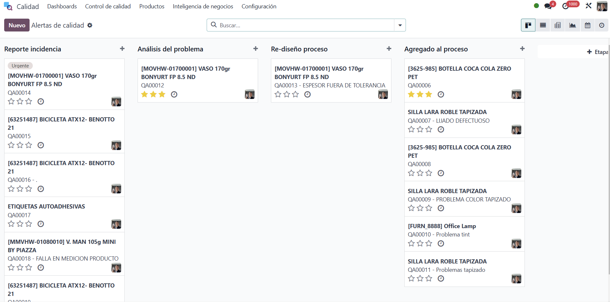Open the calendar view
610x302 pixels.
tap(588, 25)
